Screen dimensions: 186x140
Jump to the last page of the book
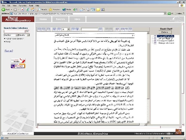[77, 29]
